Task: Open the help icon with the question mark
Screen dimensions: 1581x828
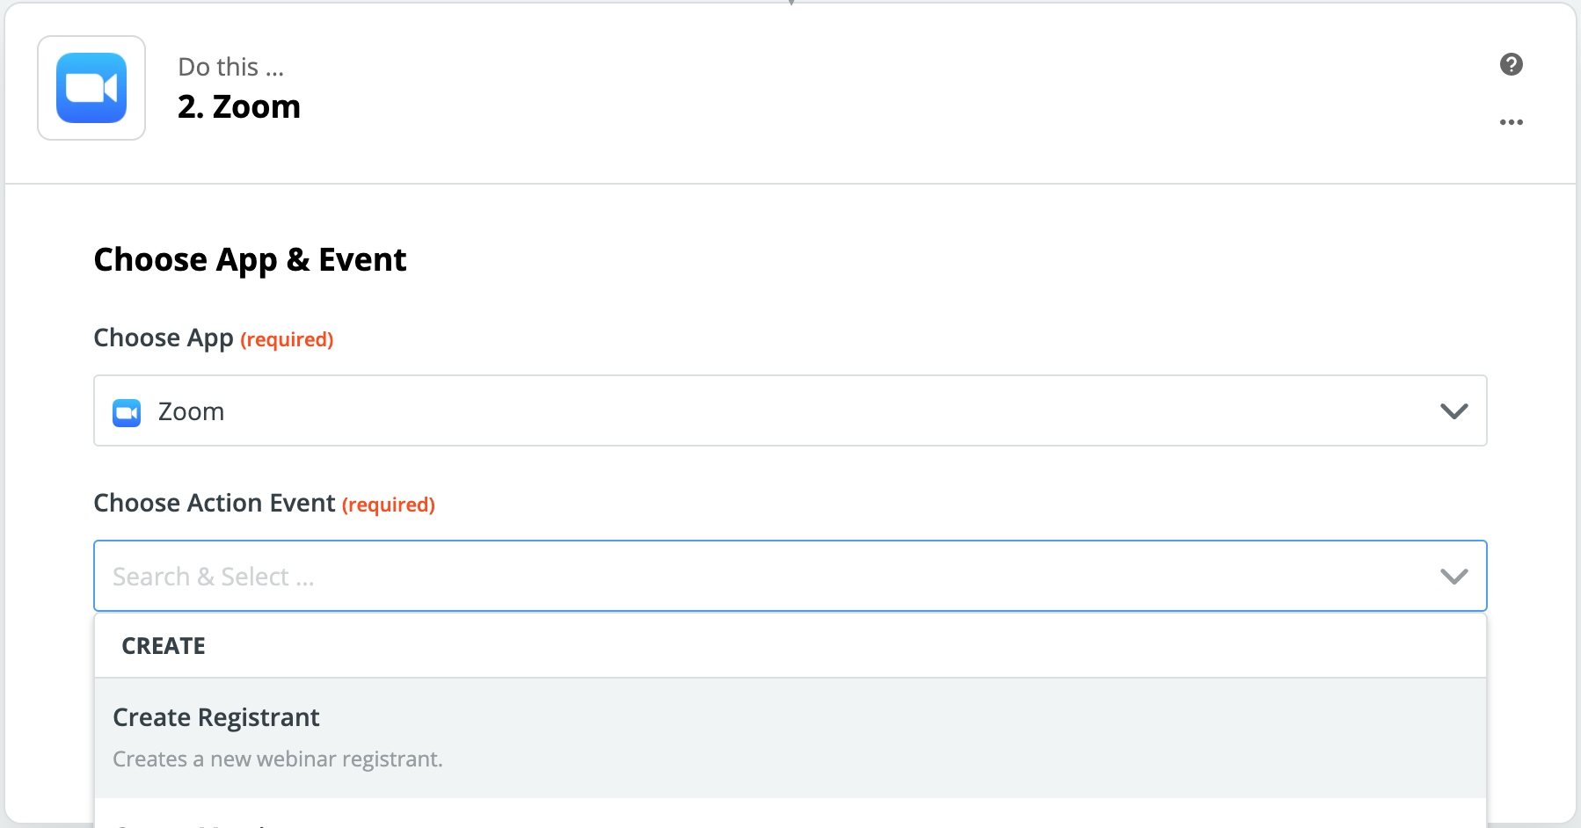Action: tap(1512, 63)
